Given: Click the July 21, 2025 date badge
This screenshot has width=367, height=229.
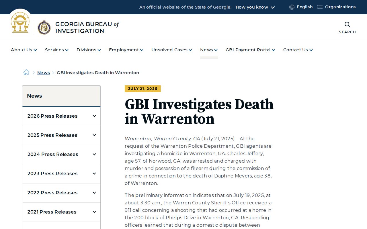Looking at the screenshot, I should click(143, 89).
